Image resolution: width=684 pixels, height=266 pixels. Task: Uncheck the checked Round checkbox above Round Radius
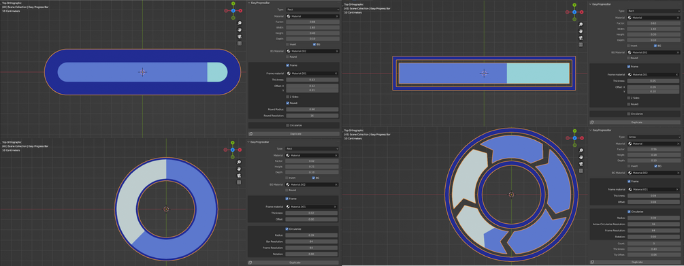point(287,103)
